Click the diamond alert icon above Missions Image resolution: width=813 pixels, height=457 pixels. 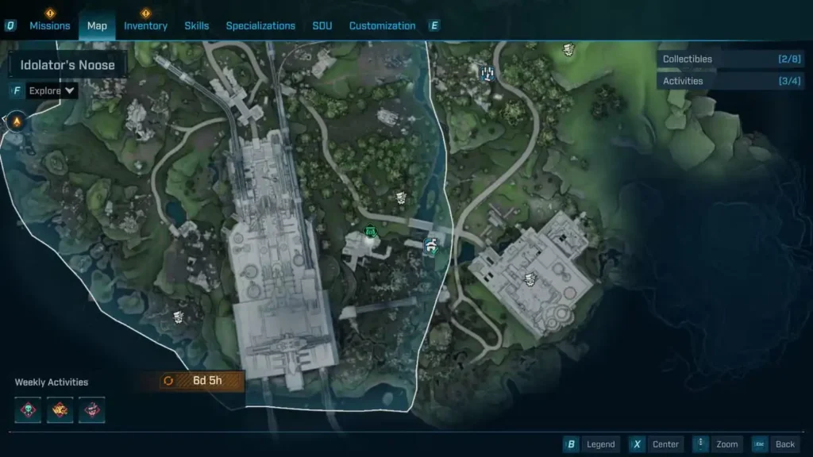50,13
